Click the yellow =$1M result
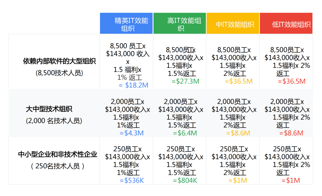The height and width of the screenshot is (196, 322). [238, 180]
